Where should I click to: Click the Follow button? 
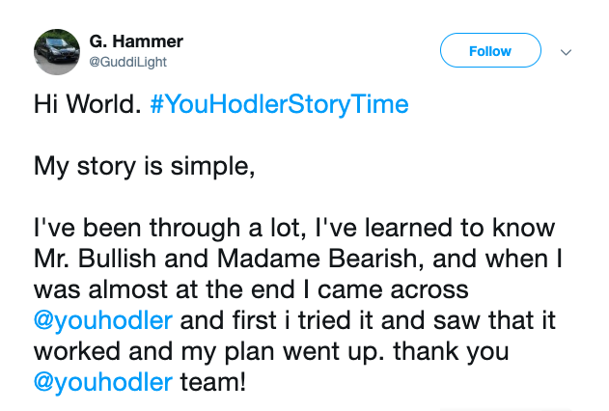490,50
